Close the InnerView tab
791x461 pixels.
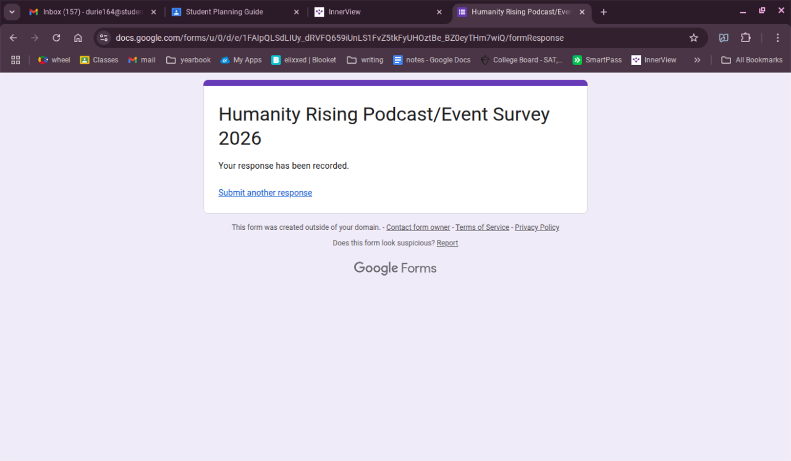(439, 12)
